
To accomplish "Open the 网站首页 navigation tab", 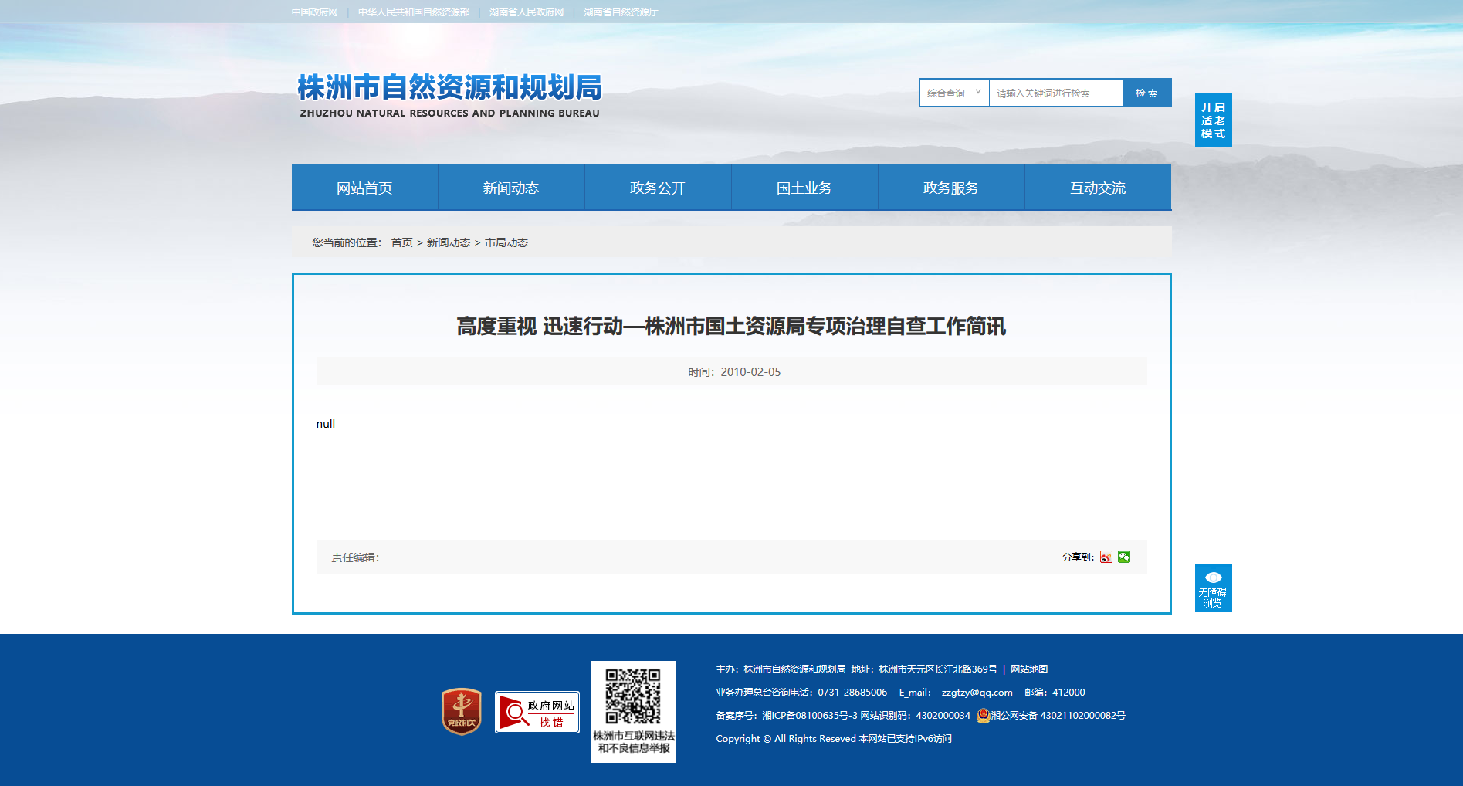I will (x=364, y=188).
